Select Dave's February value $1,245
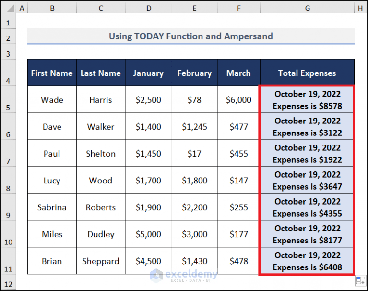368x291 pixels. (195, 126)
